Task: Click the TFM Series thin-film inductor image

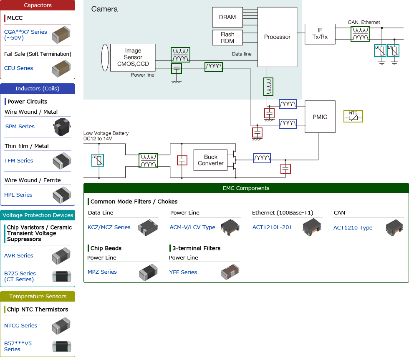Action: click(x=61, y=161)
